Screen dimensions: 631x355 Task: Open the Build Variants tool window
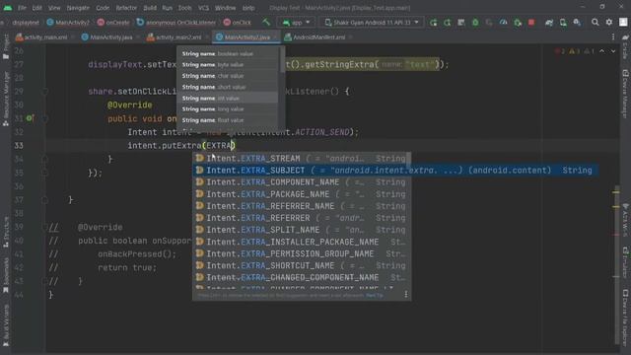tap(6, 325)
